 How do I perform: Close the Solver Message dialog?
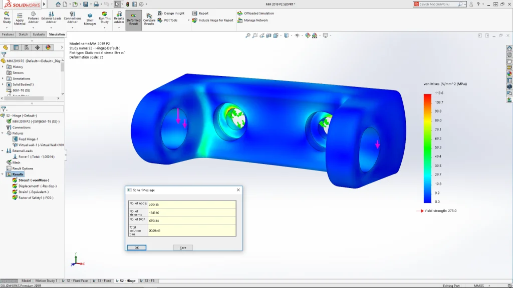pos(238,189)
